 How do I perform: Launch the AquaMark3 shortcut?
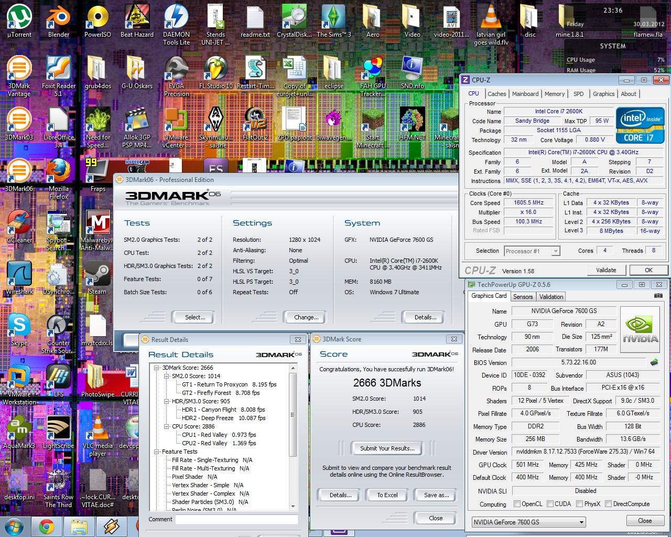(19, 433)
